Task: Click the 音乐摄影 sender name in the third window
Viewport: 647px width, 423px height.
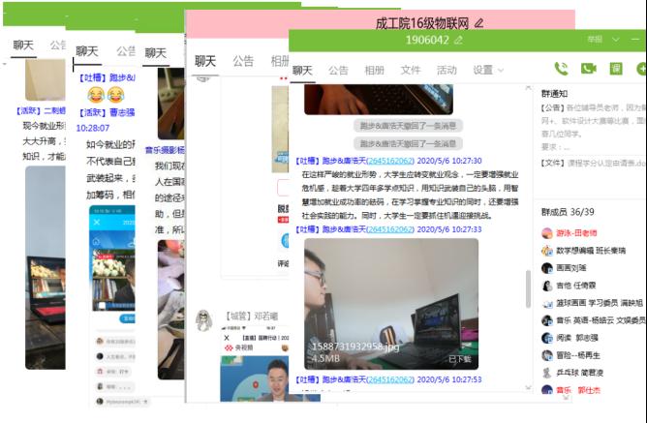Action: (165, 150)
